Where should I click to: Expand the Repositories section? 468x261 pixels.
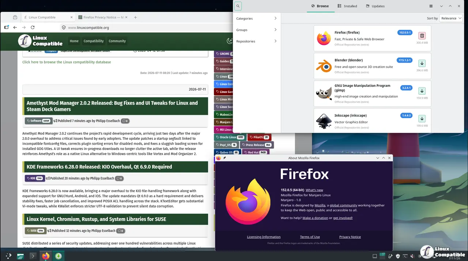point(257,41)
